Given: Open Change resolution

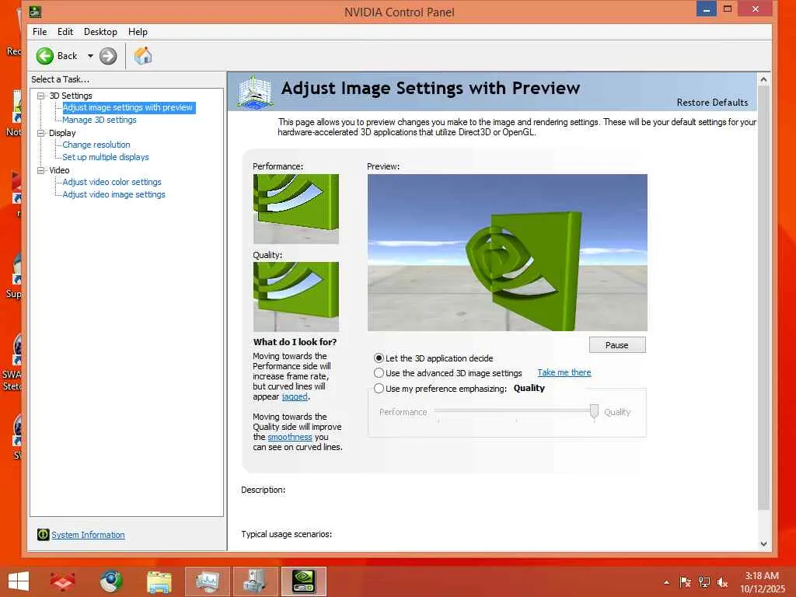Looking at the screenshot, I should [96, 145].
